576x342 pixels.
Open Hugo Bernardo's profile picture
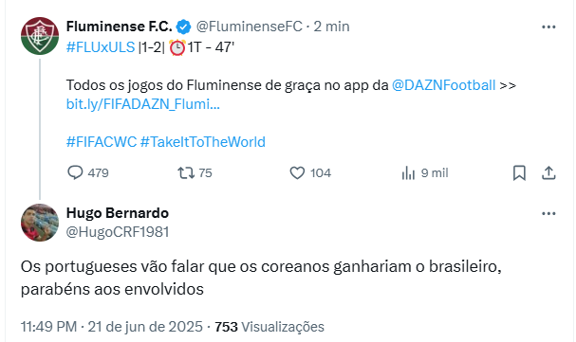click(x=40, y=223)
